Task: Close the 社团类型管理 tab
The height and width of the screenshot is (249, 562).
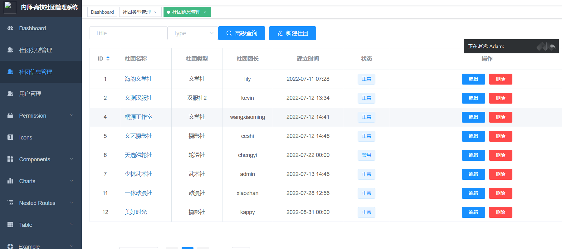Action: (x=155, y=12)
